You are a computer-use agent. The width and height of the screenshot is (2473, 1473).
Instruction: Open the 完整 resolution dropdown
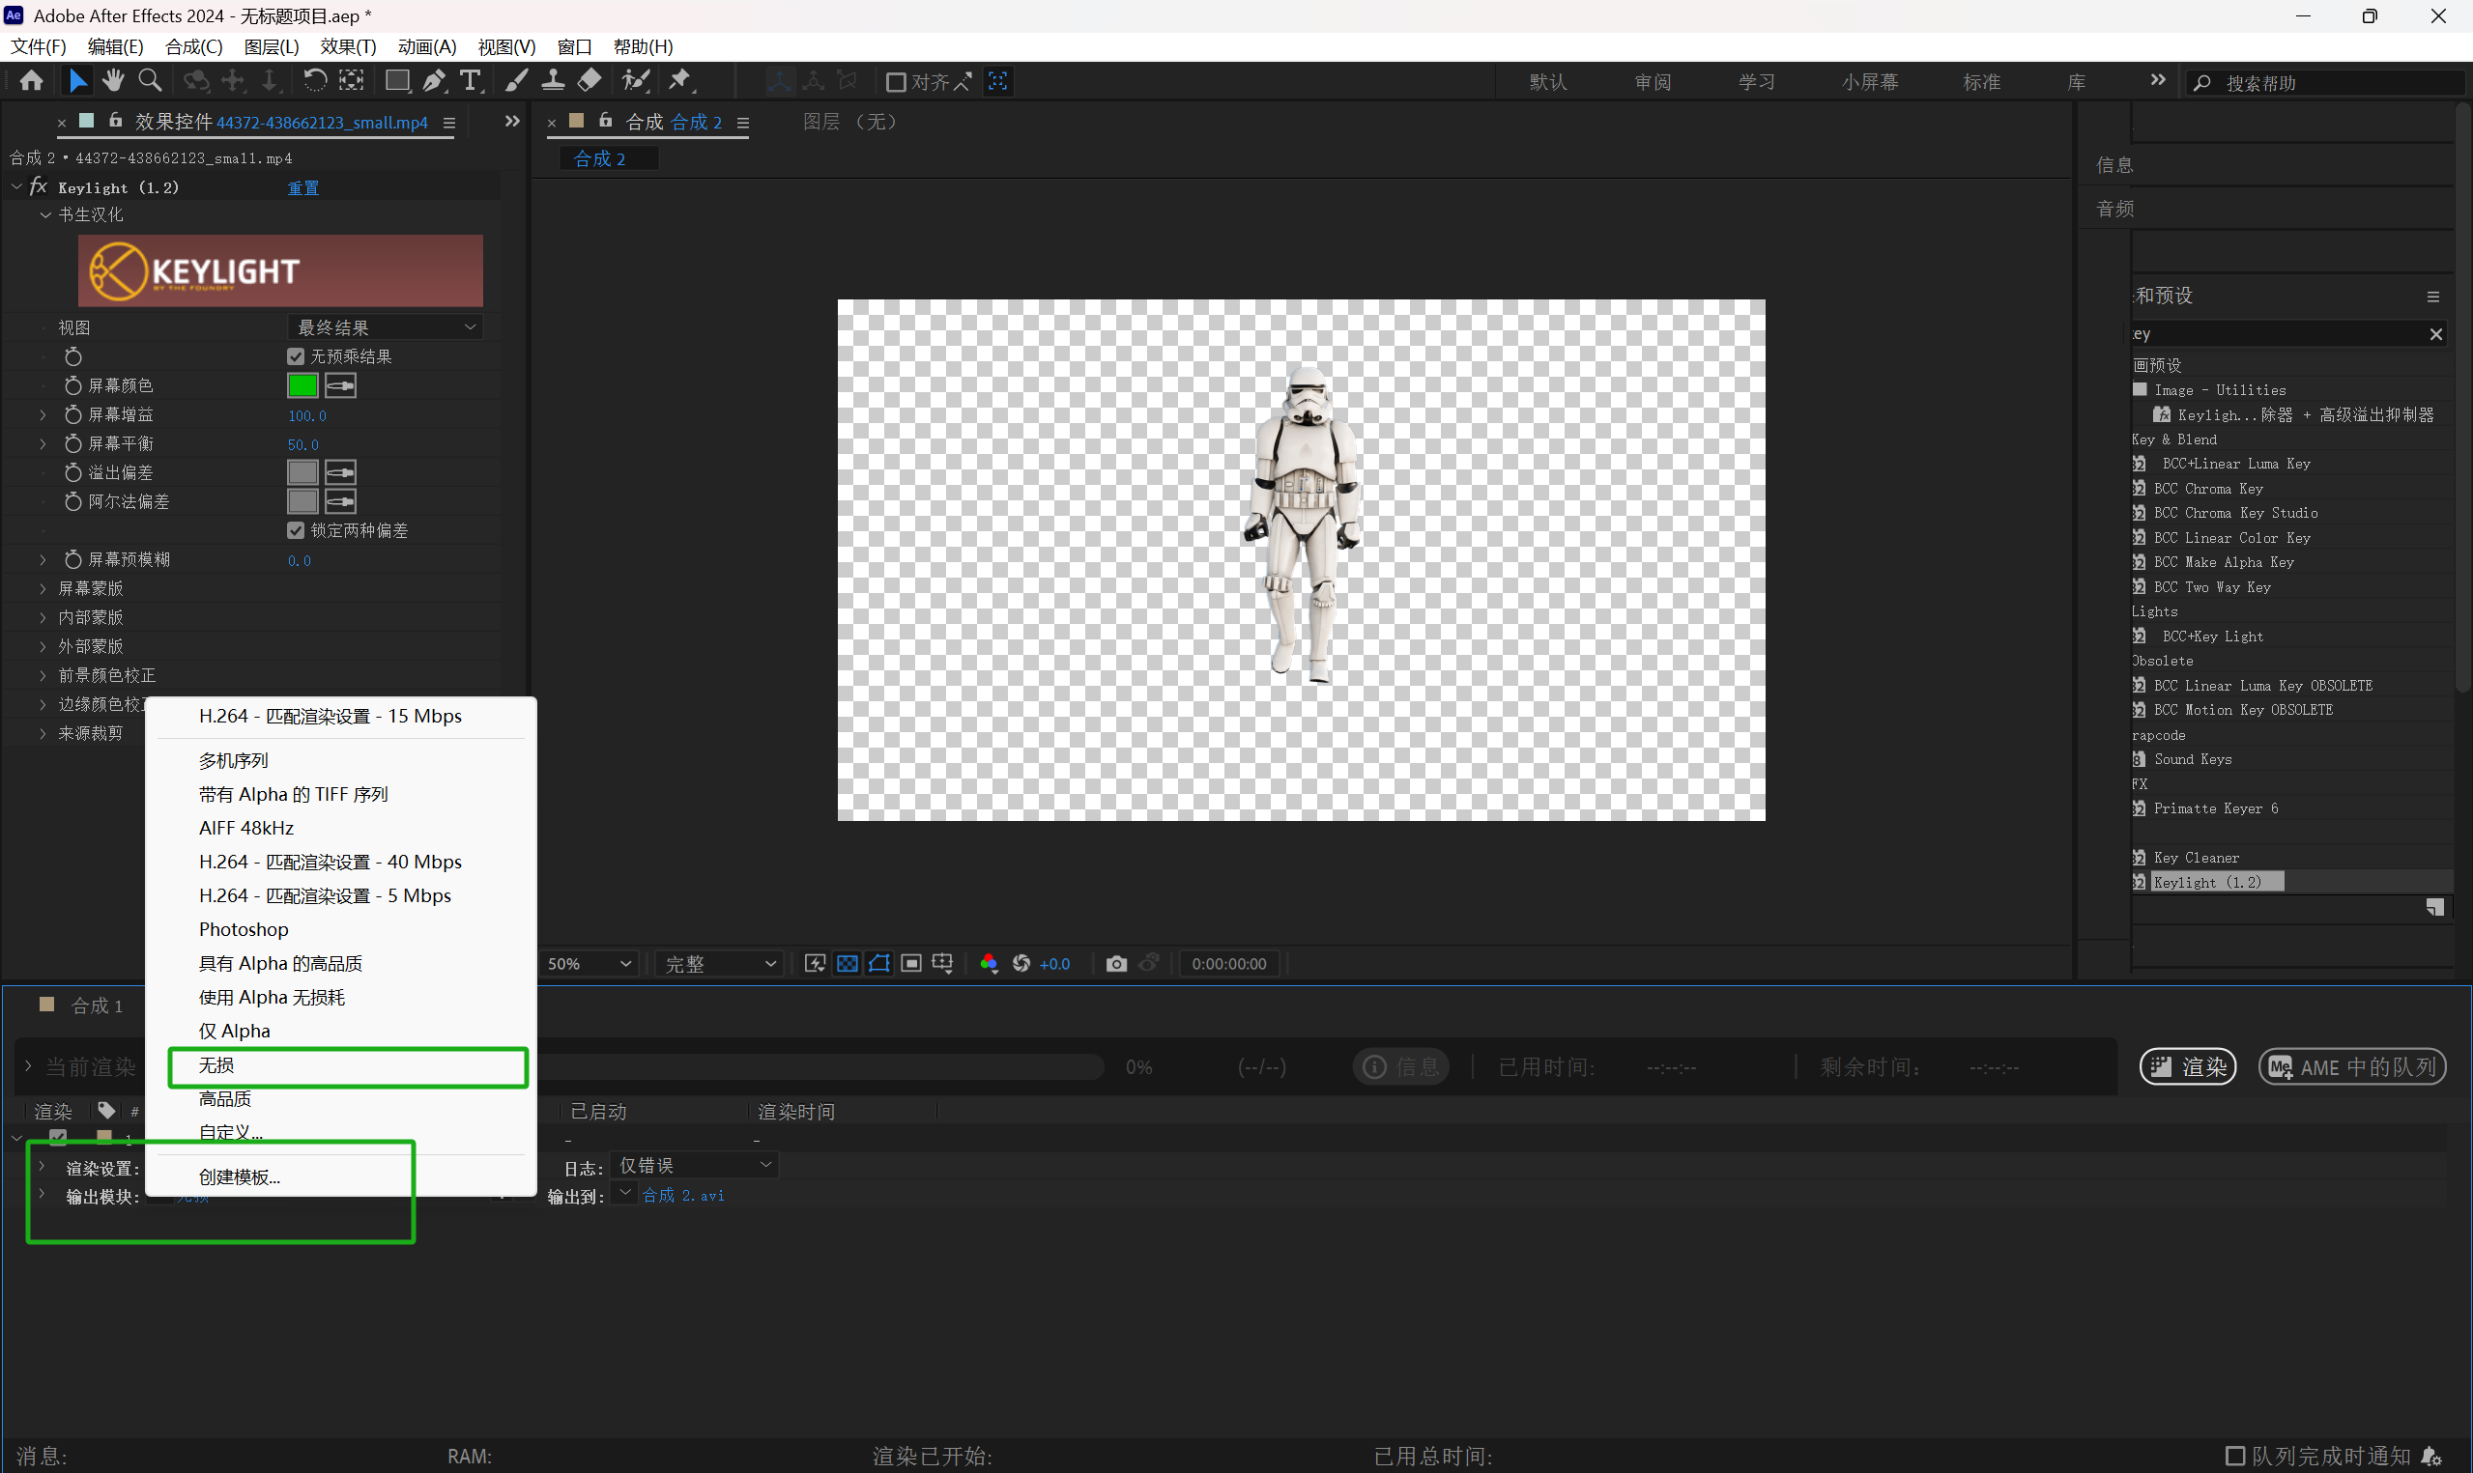click(720, 963)
